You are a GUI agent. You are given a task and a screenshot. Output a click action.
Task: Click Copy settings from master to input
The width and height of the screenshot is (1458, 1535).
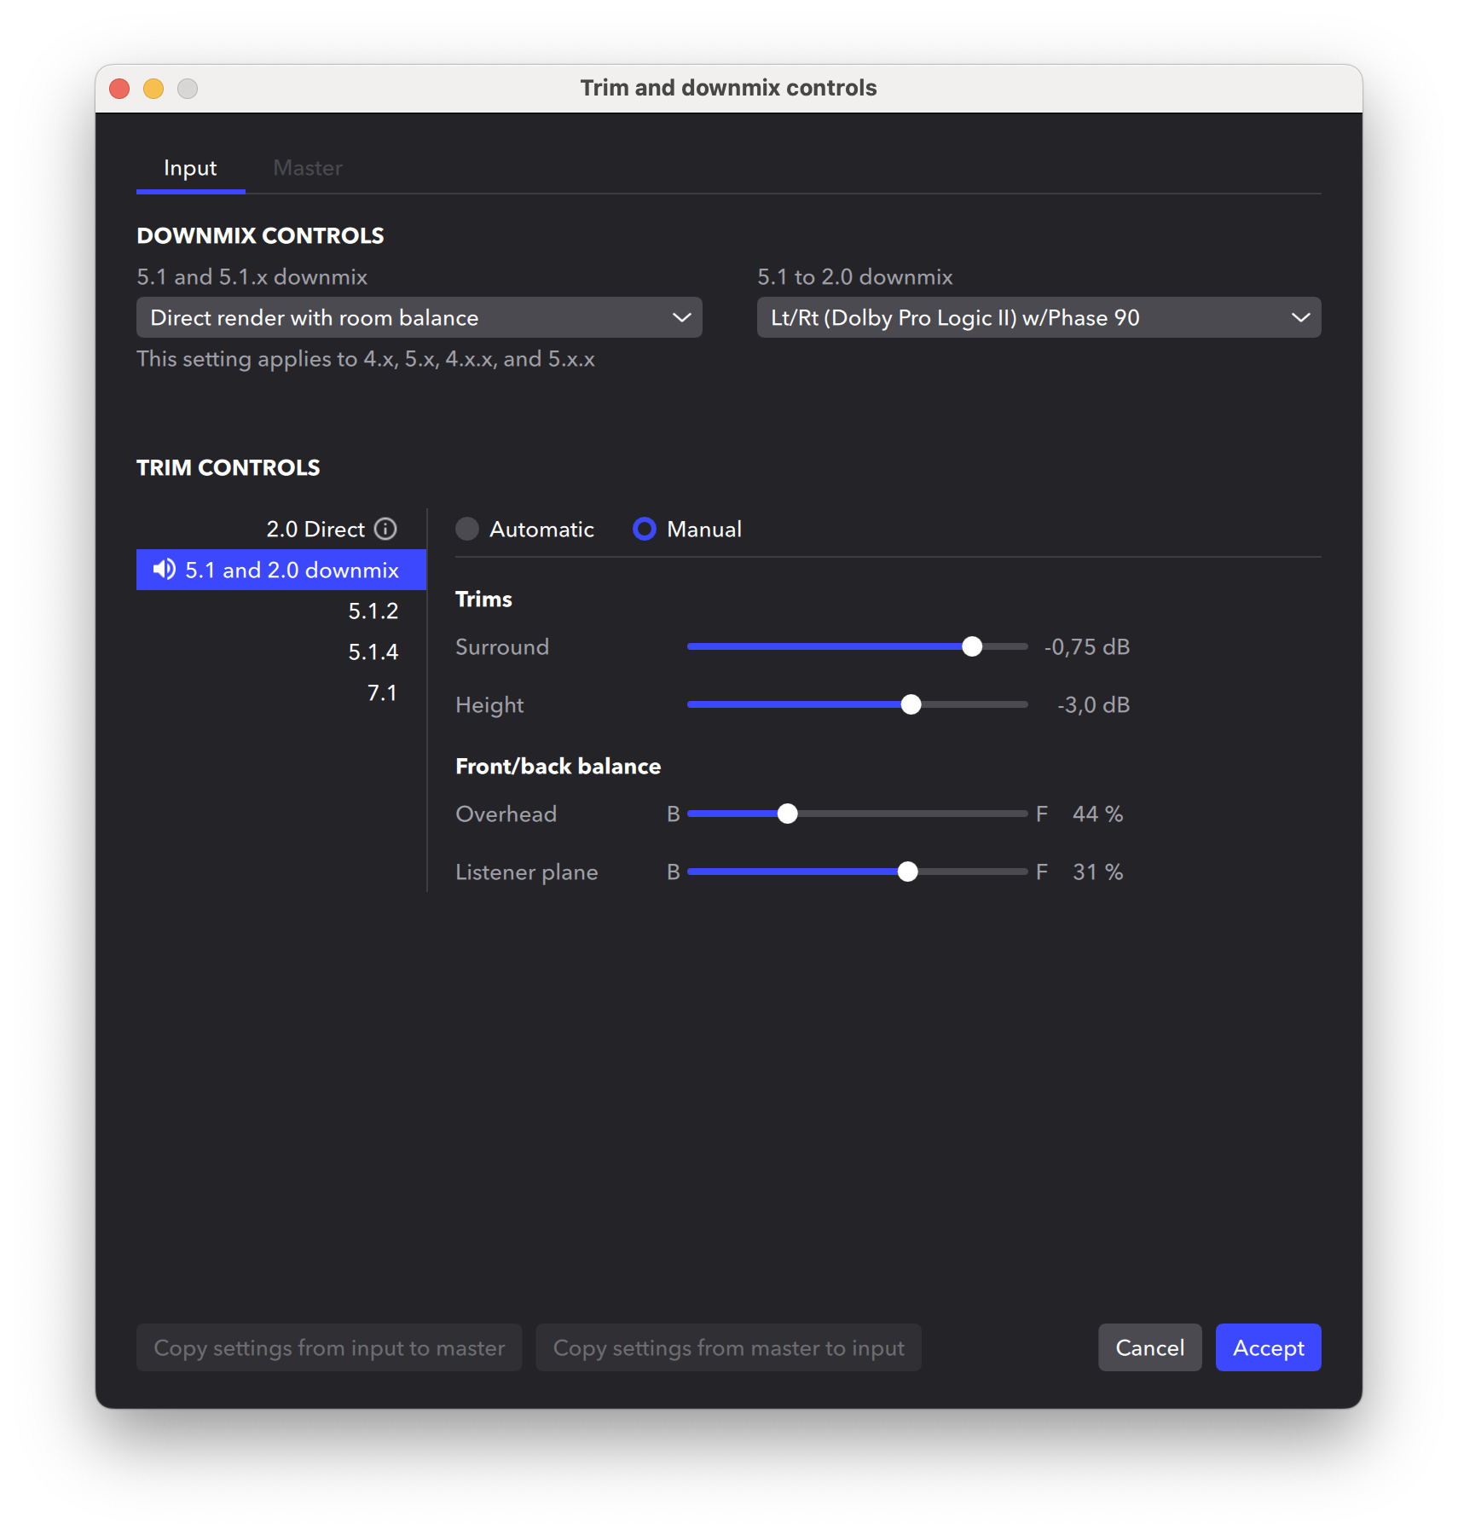(x=728, y=1347)
